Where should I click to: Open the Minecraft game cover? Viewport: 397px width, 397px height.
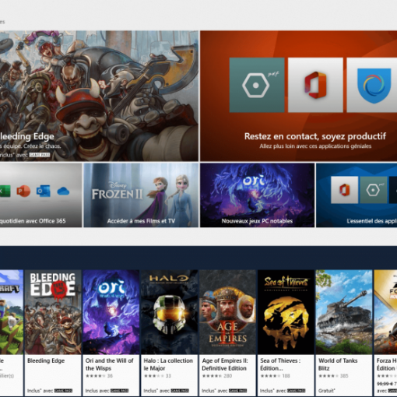[x=12, y=312]
